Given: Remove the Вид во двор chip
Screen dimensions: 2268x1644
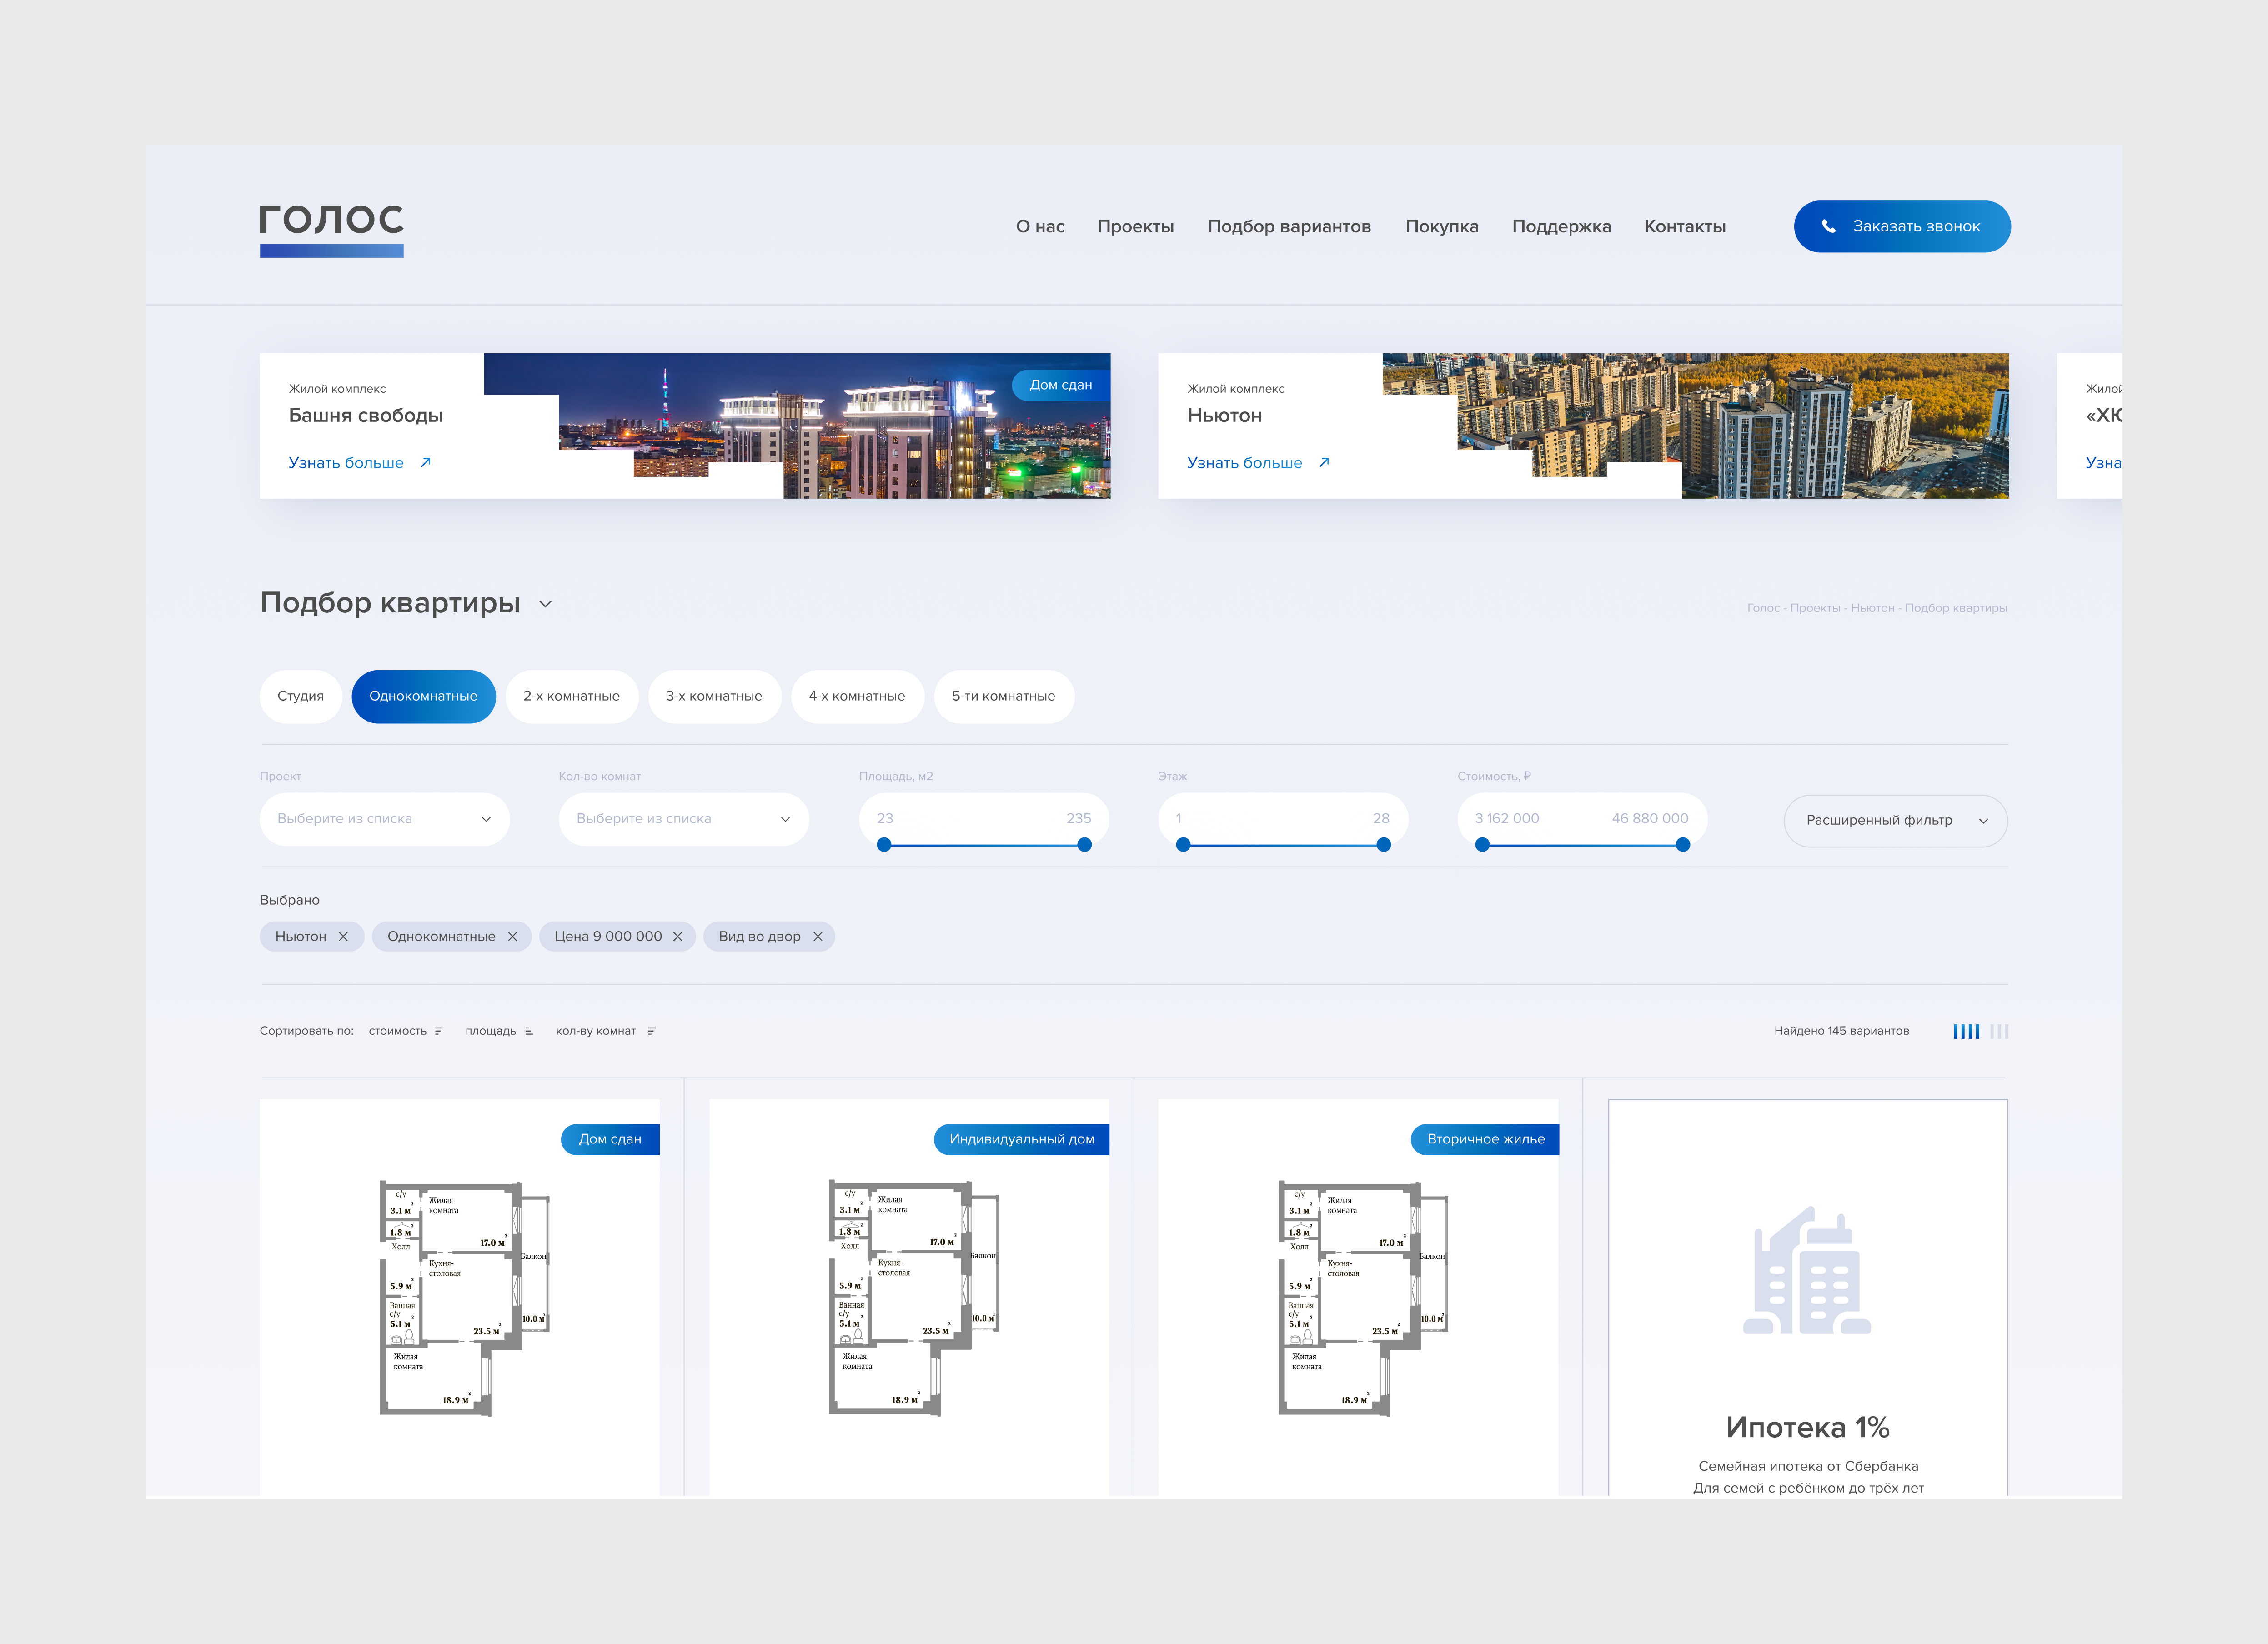Looking at the screenshot, I should (817, 936).
